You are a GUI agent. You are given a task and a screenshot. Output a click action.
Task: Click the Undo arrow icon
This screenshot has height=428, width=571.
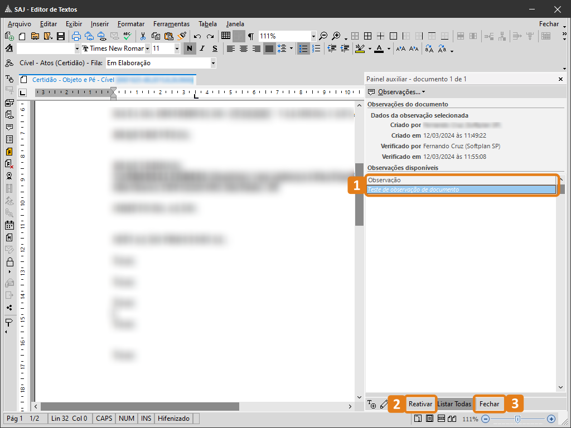tap(197, 36)
